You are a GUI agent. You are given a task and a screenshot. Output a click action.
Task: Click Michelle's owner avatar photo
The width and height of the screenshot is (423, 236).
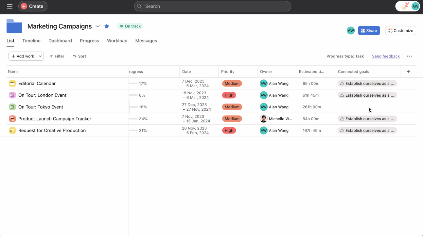click(264, 119)
